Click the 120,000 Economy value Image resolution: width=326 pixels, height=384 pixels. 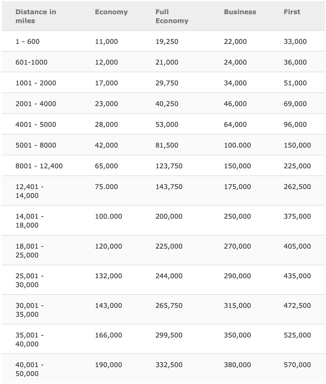(x=108, y=246)
